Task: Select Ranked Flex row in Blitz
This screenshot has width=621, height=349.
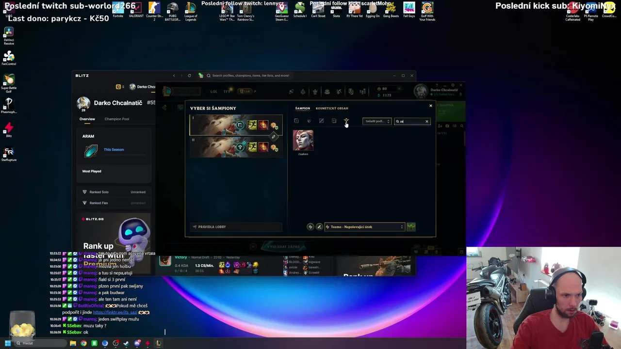Action: click(x=114, y=203)
